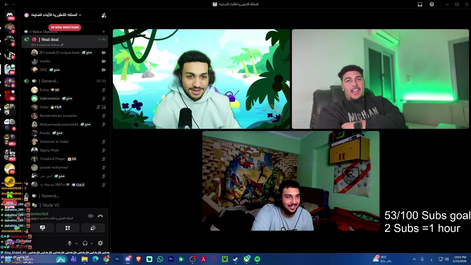Open Spotify from the taskbar
Image resolution: width=471 pixels, height=265 pixels.
(x=257, y=259)
